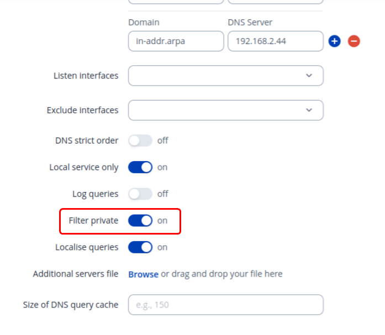Expand the Exclude interfaces dropdown
Image resolution: width=385 pixels, height=335 pixels.
(225, 110)
